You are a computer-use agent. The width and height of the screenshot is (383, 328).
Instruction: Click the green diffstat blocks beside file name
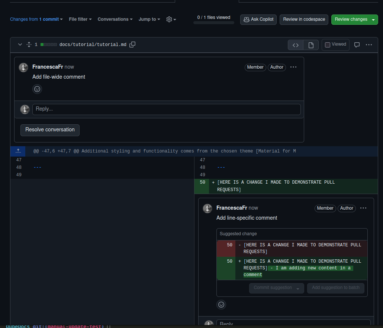[x=49, y=45]
